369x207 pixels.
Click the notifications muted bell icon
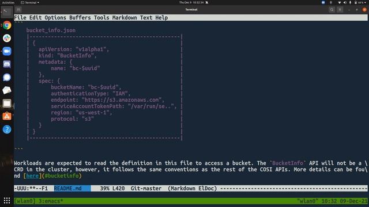[206, 2]
